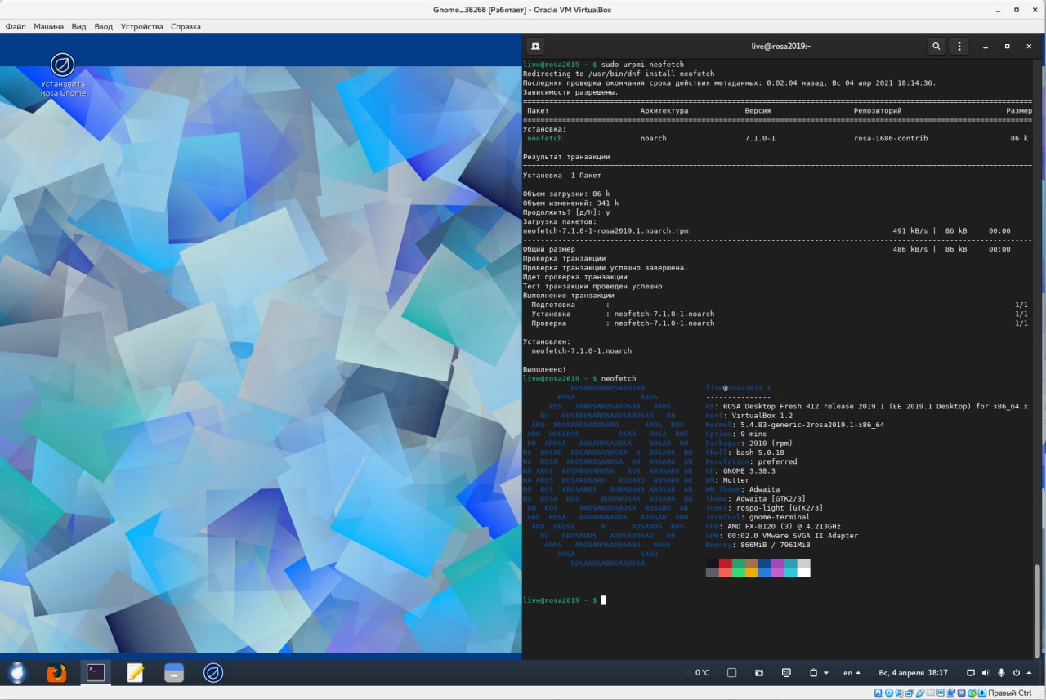Click the Правый Ctrl host key indicator
The image size is (1046, 700).
[1010, 693]
